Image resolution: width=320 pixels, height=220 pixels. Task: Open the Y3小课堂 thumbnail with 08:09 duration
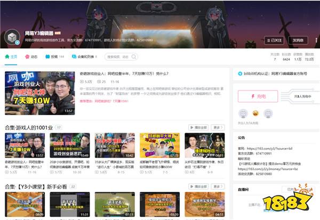(x=25, y=205)
